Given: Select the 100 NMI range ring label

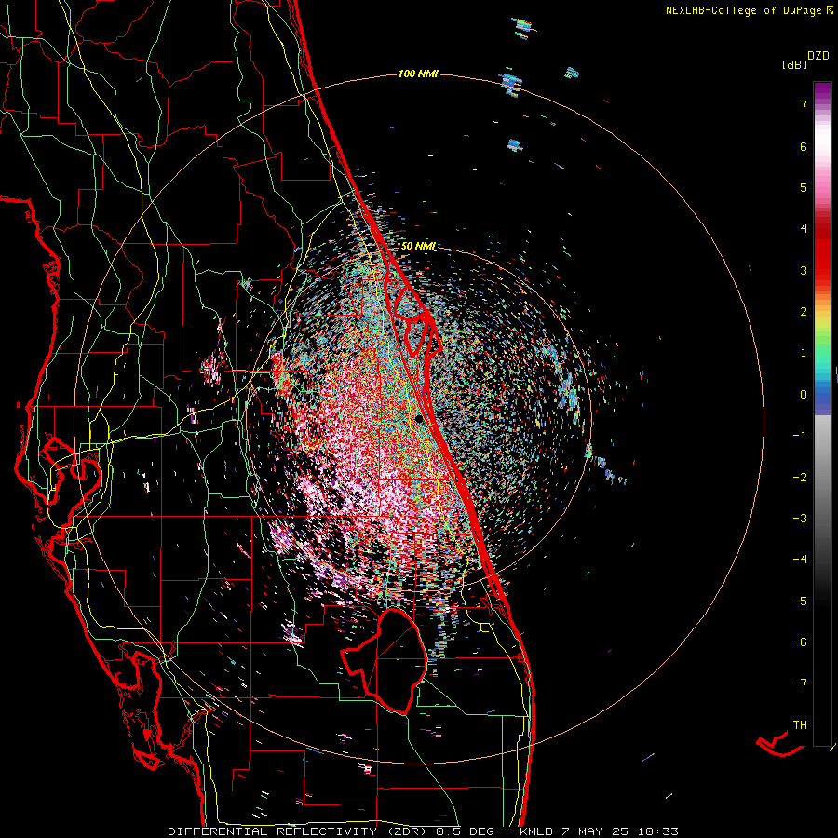Looking at the screenshot, I should [418, 74].
